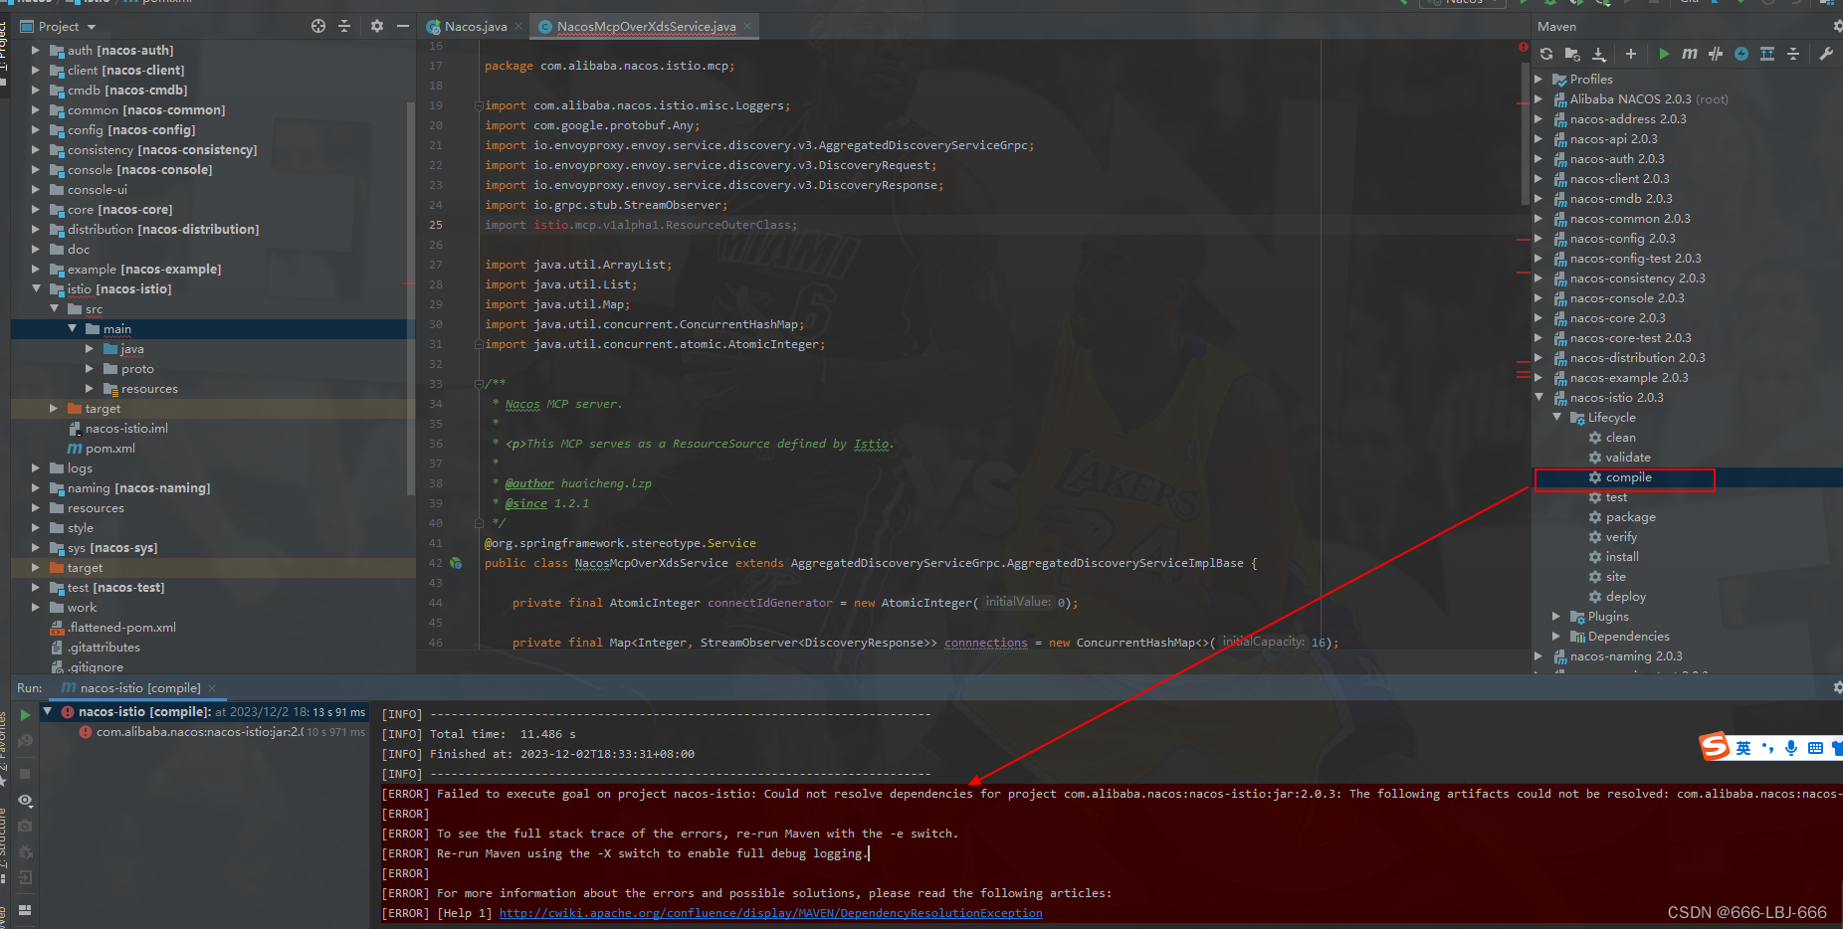Expand Plugins under nacos-istio
Screen dimensions: 1843x929
tap(1556, 616)
